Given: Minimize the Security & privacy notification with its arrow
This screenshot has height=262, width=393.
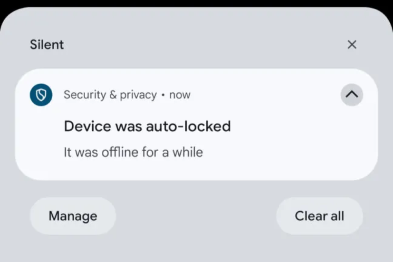Looking at the screenshot, I should tap(352, 95).
